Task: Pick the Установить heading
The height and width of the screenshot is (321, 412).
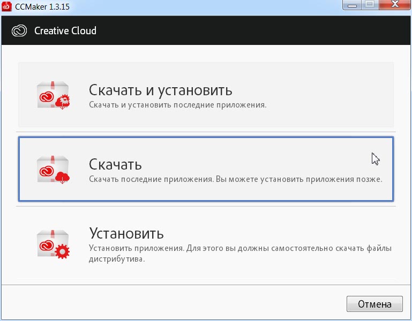Action: click(x=126, y=234)
